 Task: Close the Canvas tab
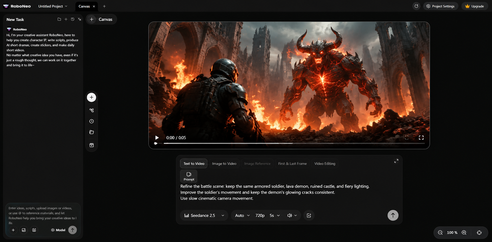pos(94,6)
